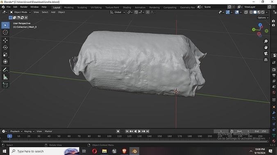Click the Windows Start button
The height and width of the screenshot is (155, 277).
coord(4,151)
